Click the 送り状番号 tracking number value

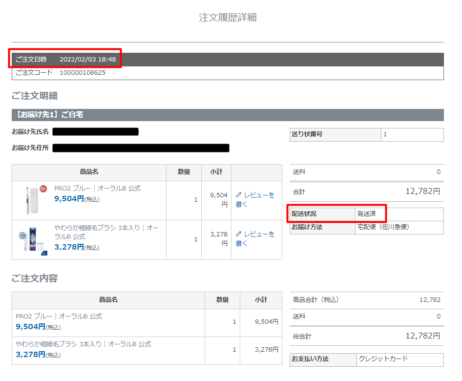pos(385,134)
